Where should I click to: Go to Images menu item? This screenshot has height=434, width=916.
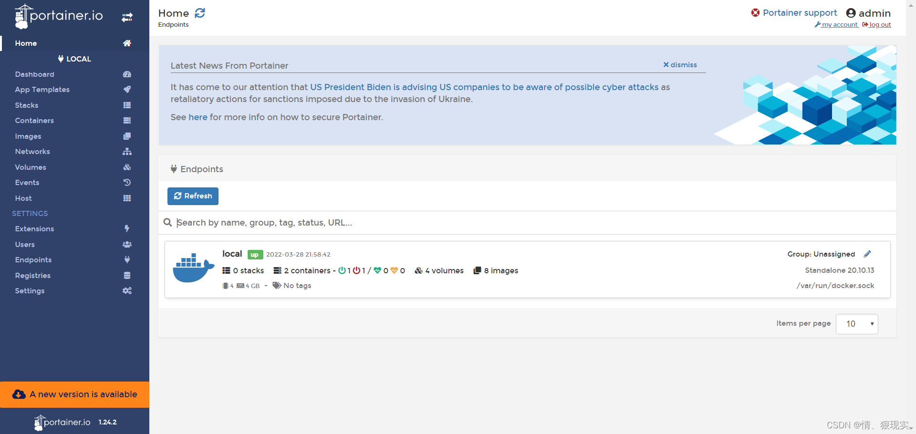28,136
